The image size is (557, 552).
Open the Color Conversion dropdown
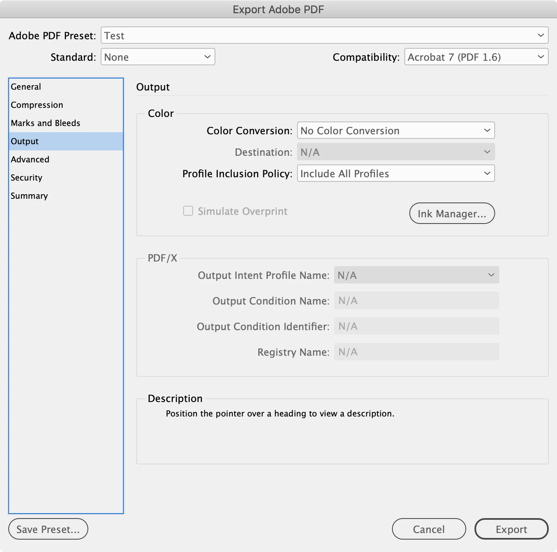tap(396, 131)
